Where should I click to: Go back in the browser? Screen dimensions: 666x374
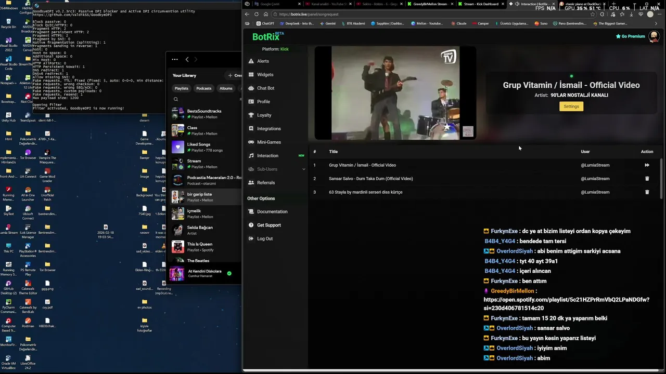point(247,14)
